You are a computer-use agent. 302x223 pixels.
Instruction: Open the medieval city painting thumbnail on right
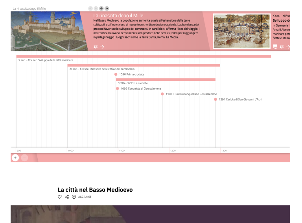[241, 31]
